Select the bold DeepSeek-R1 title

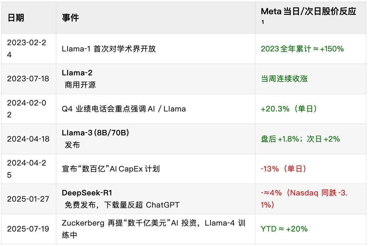pos(87,193)
